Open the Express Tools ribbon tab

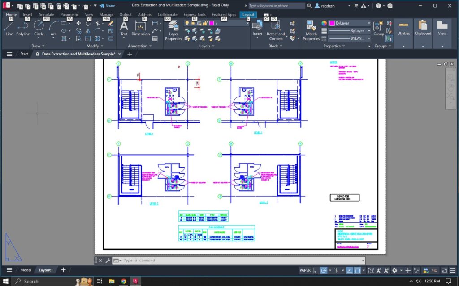click(x=195, y=15)
